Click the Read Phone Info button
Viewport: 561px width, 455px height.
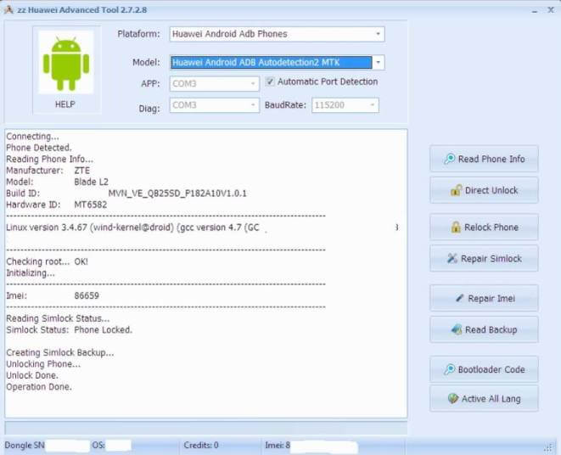click(x=484, y=159)
